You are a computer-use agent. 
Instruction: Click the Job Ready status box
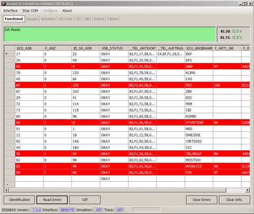pyautogui.click(x=110, y=34)
